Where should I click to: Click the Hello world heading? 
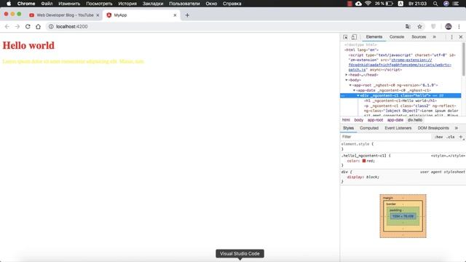click(x=28, y=45)
